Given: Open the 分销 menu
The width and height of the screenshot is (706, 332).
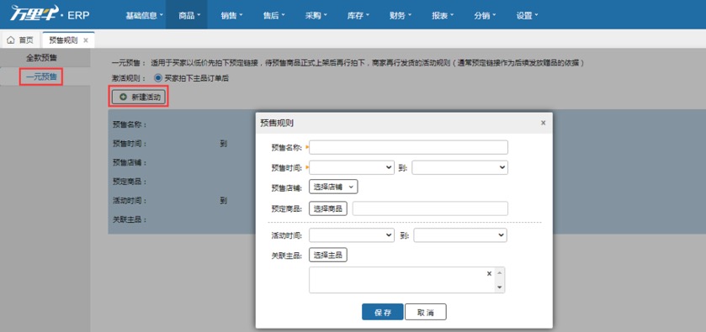Looking at the screenshot, I should (x=485, y=15).
